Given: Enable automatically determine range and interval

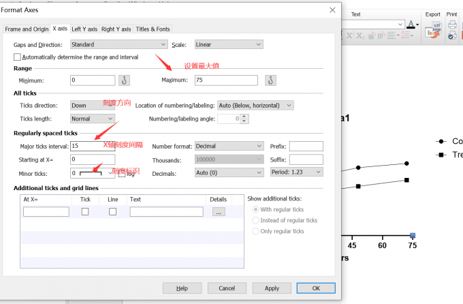Looking at the screenshot, I should coord(17,57).
